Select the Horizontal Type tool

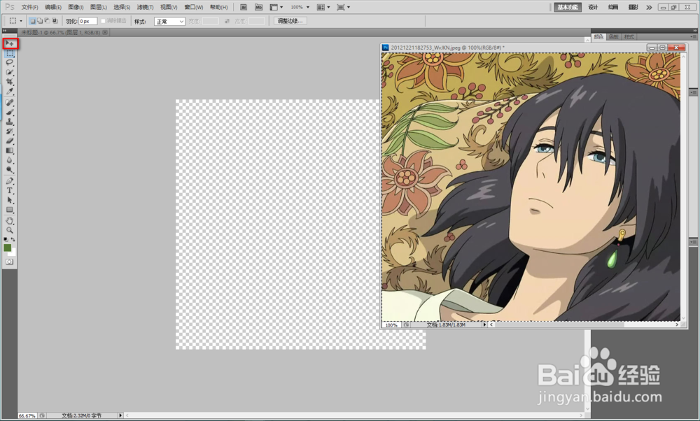[x=10, y=190]
